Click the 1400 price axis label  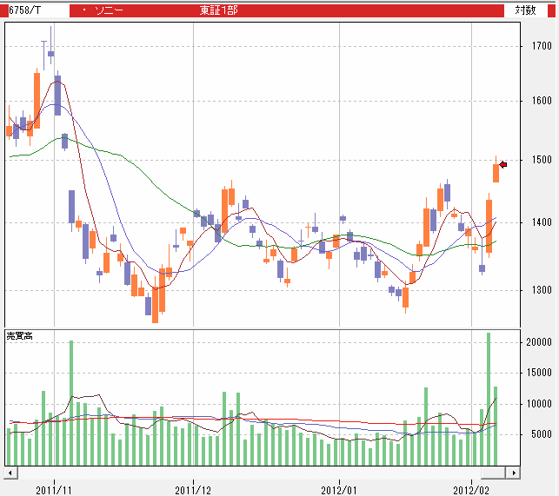(542, 222)
